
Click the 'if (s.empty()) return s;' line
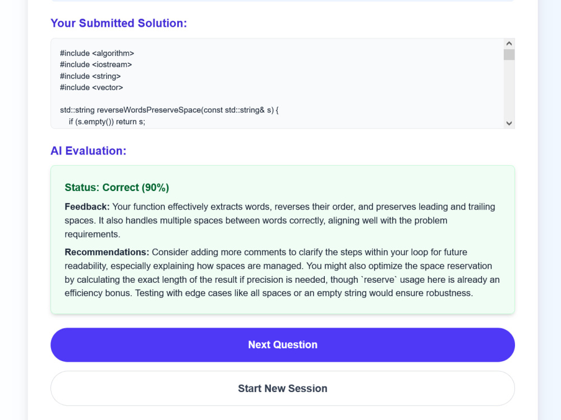click(x=107, y=122)
